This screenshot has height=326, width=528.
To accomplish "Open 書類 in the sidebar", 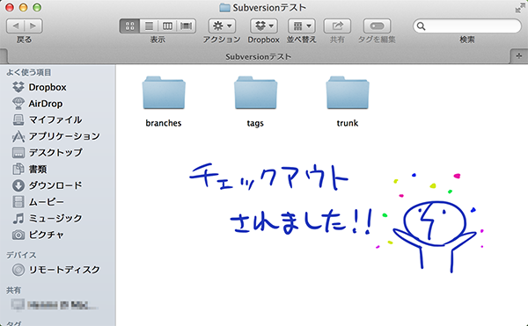I will tap(29, 169).
